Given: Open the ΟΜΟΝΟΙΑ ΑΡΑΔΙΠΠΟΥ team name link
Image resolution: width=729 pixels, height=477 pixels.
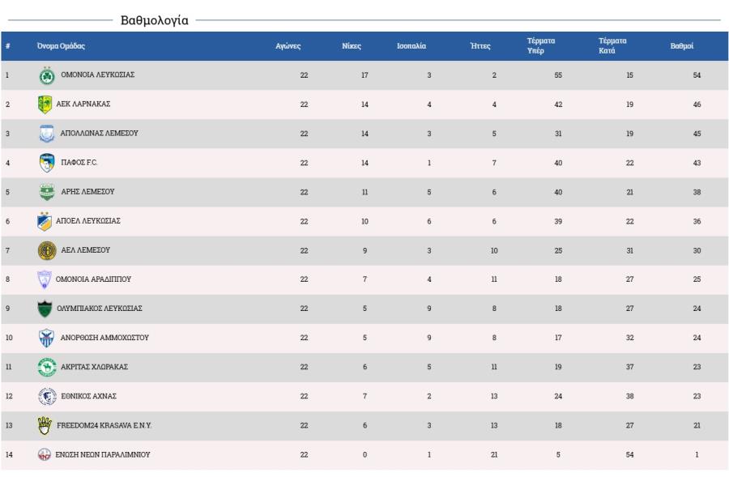Looking at the screenshot, I should pos(93,279).
